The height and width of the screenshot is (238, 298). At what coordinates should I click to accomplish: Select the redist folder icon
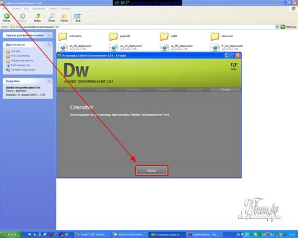[x=164, y=36]
